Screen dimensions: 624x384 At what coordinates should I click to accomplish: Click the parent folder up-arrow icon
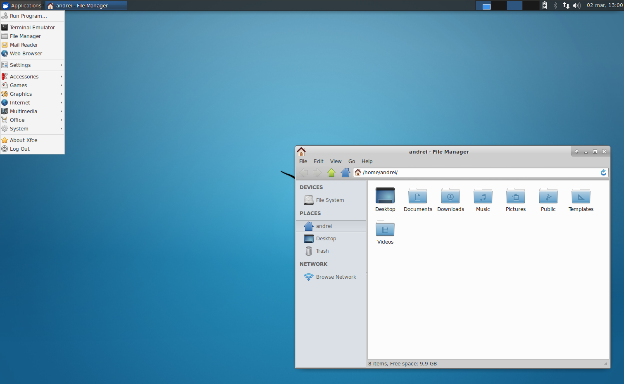(x=331, y=173)
